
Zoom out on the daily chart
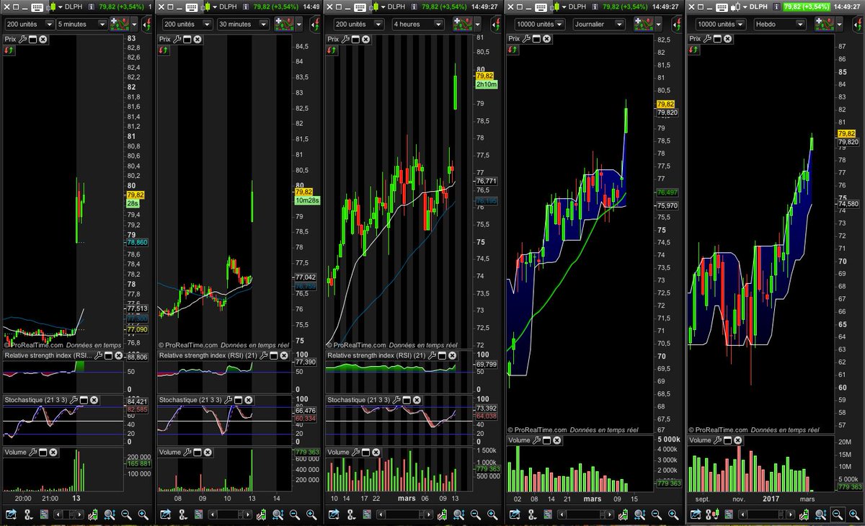point(655,514)
